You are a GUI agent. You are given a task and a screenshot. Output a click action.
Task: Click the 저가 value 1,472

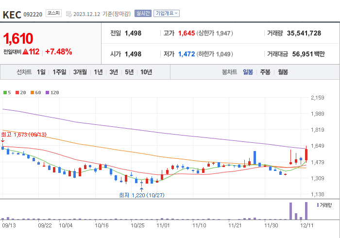(x=187, y=54)
